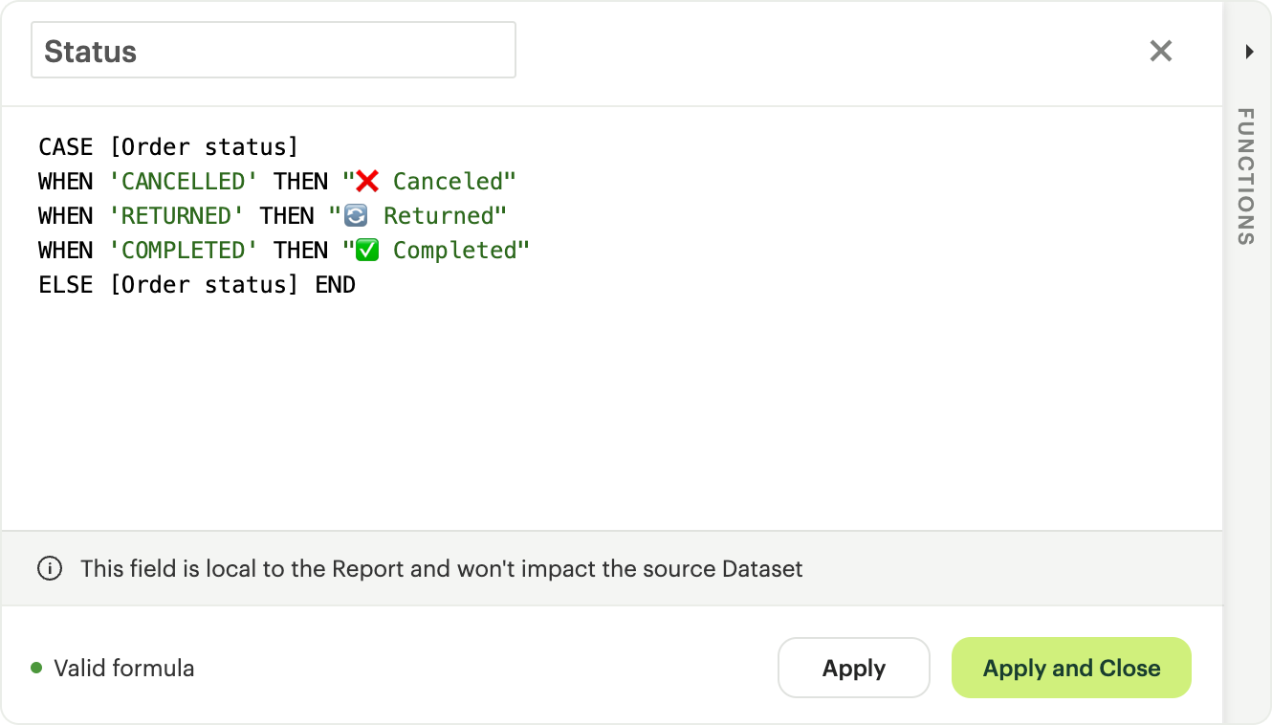
Task: Click the ELSE keyword in the formula
Action: pyautogui.click(x=66, y=285)
